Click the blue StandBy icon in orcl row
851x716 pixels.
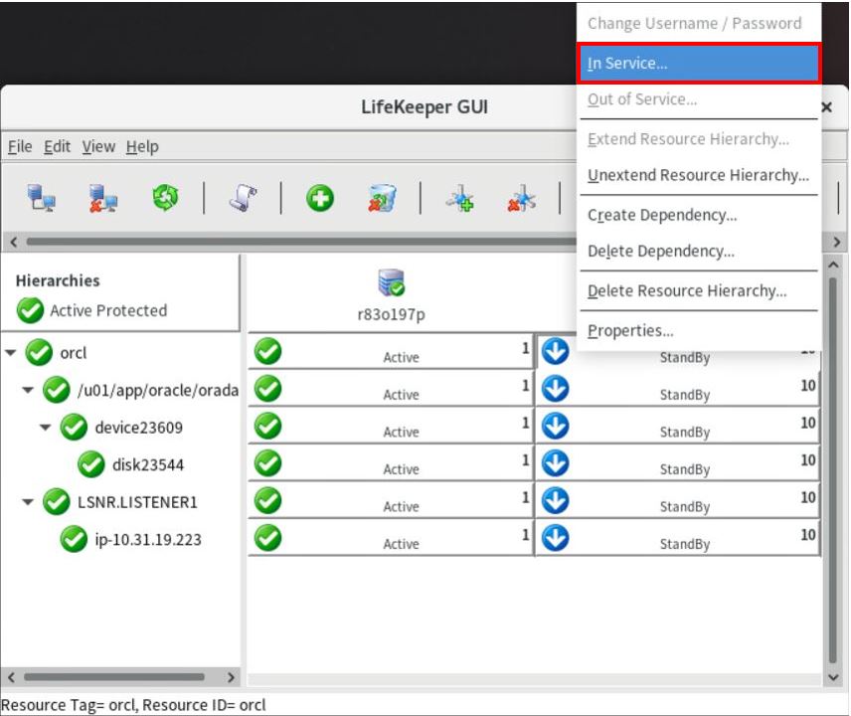[x=555, y=351]
